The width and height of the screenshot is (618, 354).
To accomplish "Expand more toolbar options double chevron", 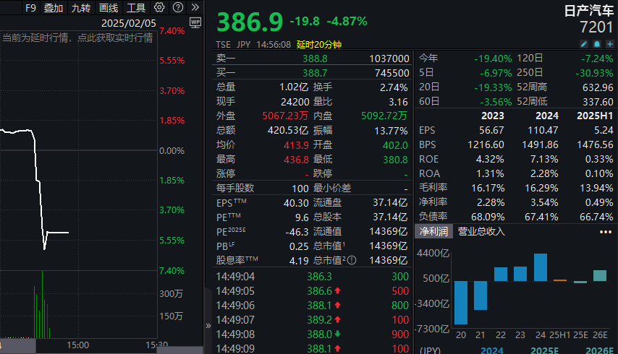I will click(x=195, y=7).
